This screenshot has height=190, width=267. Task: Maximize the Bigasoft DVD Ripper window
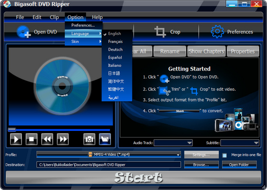pyautogui.click(x=244, y=4)
